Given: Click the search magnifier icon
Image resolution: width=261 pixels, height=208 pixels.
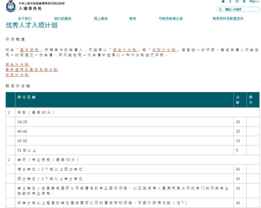Looking at the screenshot, I should pos(220,10).
